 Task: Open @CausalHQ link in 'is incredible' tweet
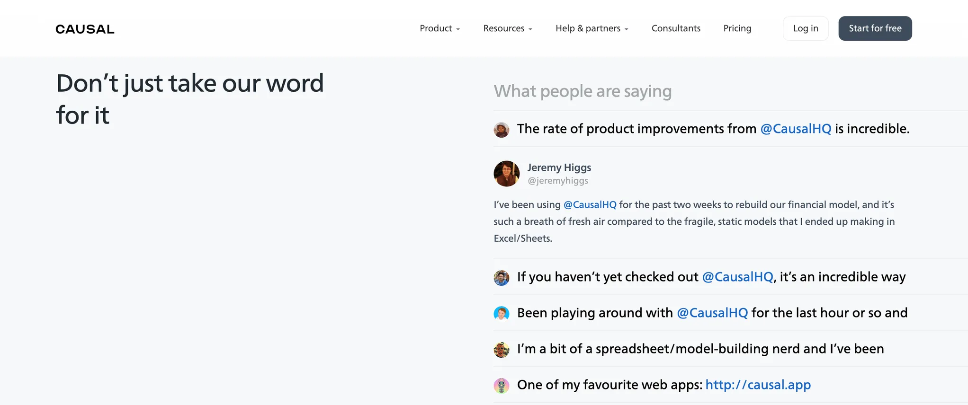(x=796, y=129)
